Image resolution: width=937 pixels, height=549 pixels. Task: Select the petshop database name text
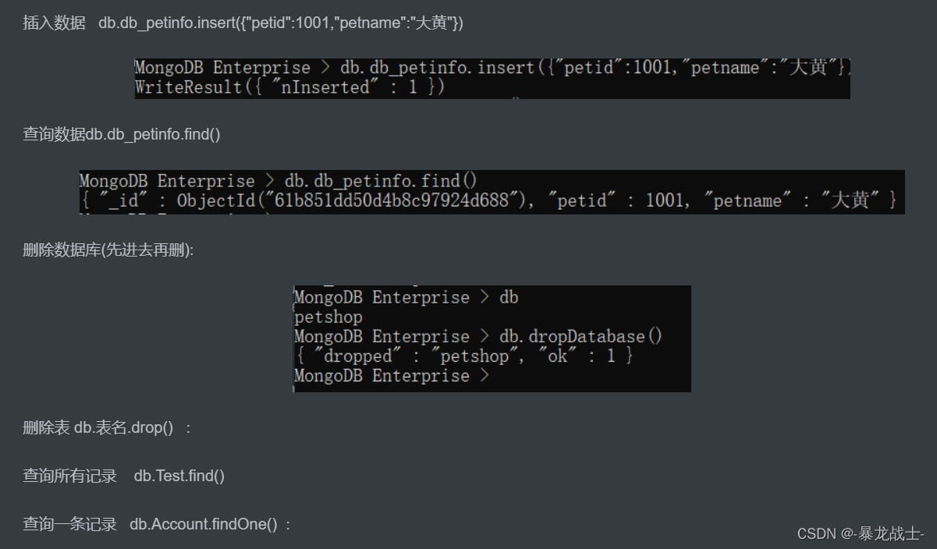point(326,317)
